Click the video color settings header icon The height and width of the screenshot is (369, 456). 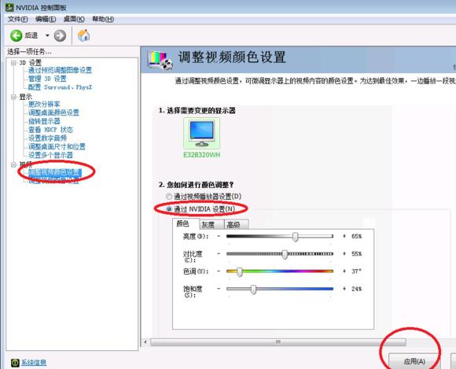click(160, 60)
